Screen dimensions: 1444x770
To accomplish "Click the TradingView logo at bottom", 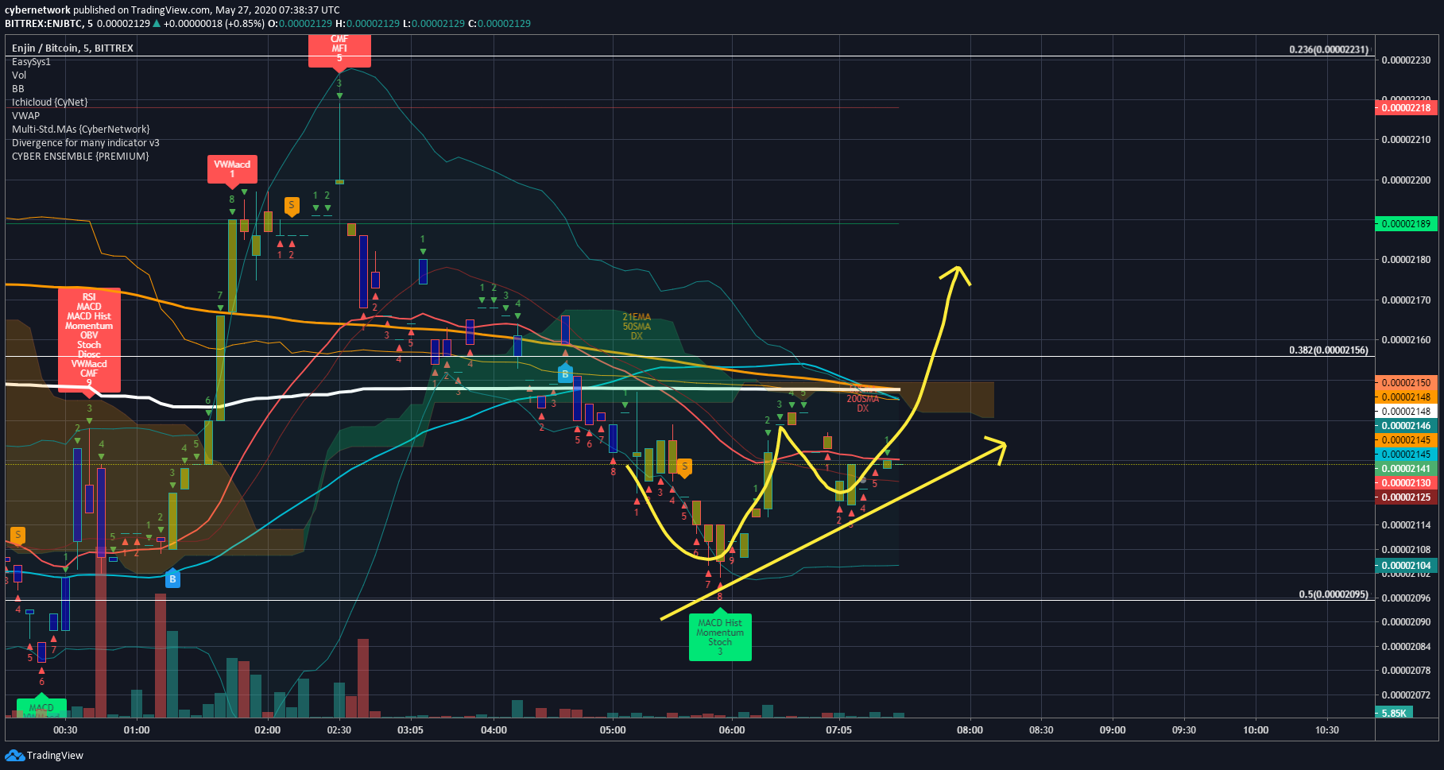I will pyautogui.click(x=44, y=755).
